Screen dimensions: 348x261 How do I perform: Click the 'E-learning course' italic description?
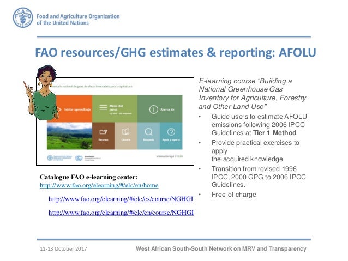pos(253,94)
